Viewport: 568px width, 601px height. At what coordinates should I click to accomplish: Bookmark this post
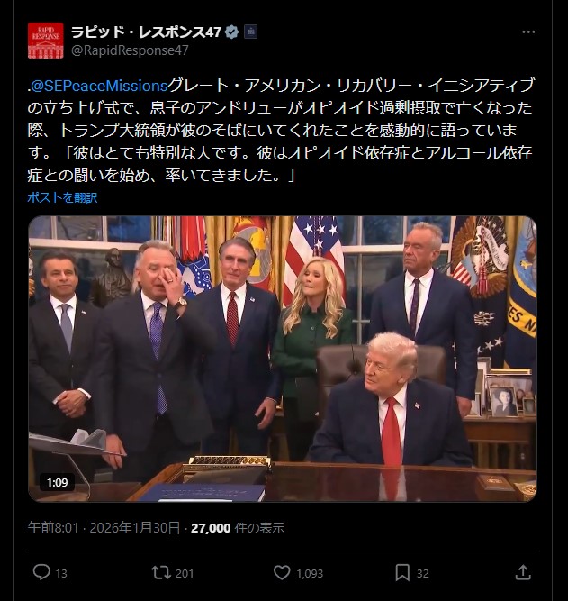(x=402, y=573)
